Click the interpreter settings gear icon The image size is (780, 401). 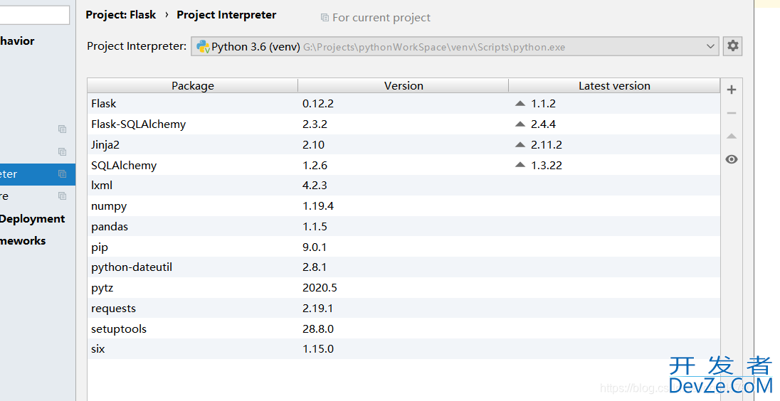pos(732,46)
